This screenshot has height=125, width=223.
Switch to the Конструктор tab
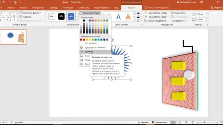click(x=38, y=8)
